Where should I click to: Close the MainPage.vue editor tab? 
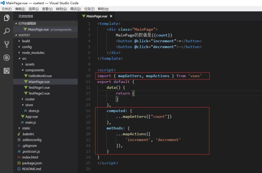[x=111, y=16]
